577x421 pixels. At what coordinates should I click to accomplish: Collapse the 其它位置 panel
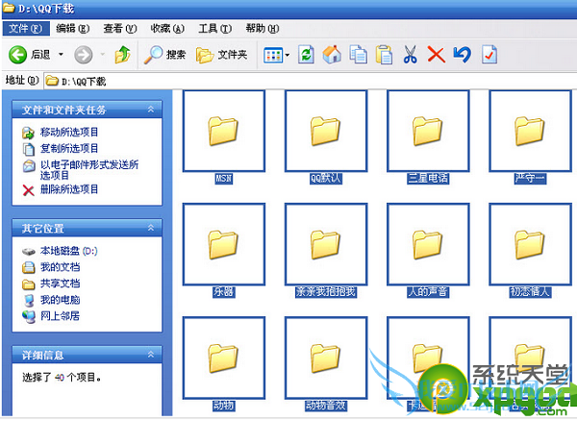[151, 228]
